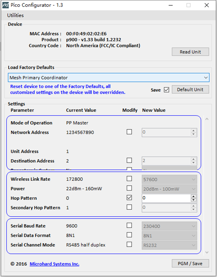Screen dimensions: 217x277
Task: Increase Network Address new value spinner
Action: (x=193, y=131)
